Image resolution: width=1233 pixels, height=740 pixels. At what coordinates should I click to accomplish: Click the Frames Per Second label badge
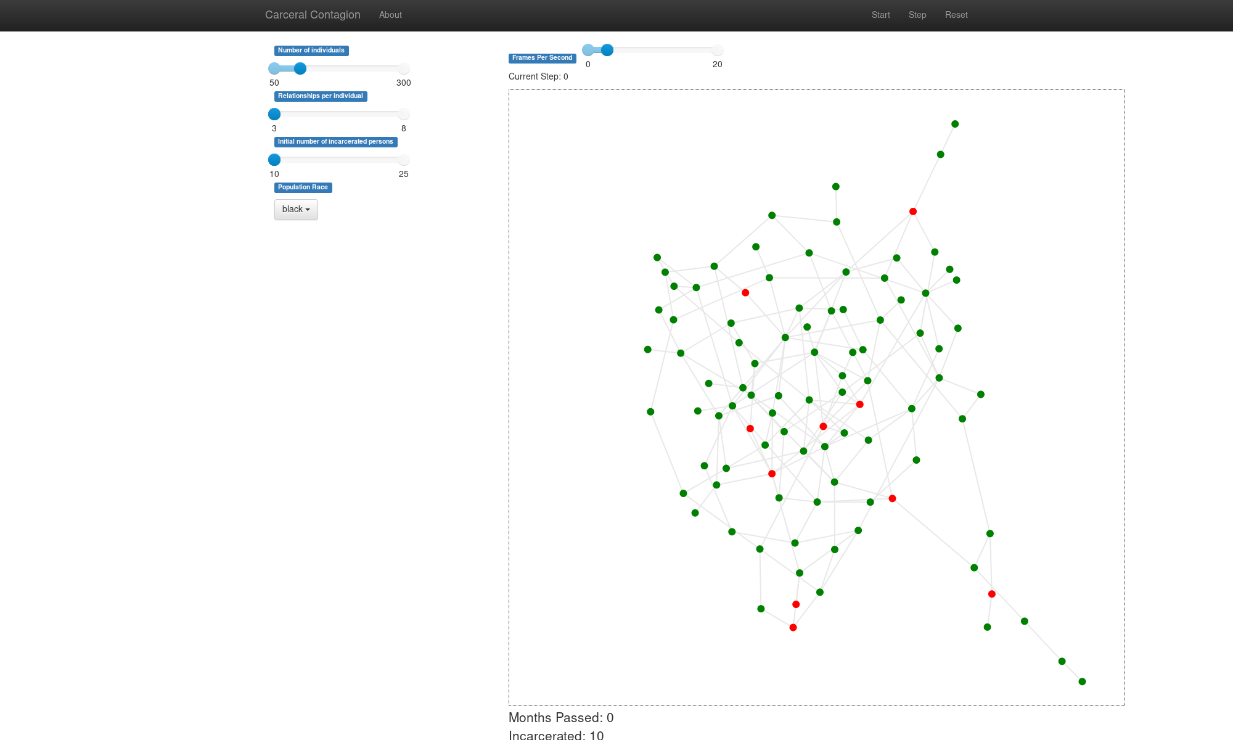click(x=542, y=58)
